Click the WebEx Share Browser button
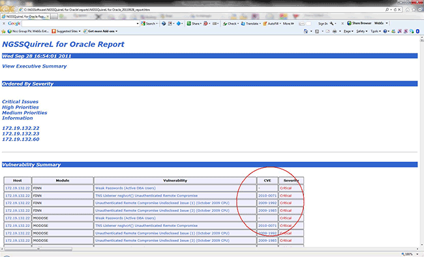 [x=359, y=23]
